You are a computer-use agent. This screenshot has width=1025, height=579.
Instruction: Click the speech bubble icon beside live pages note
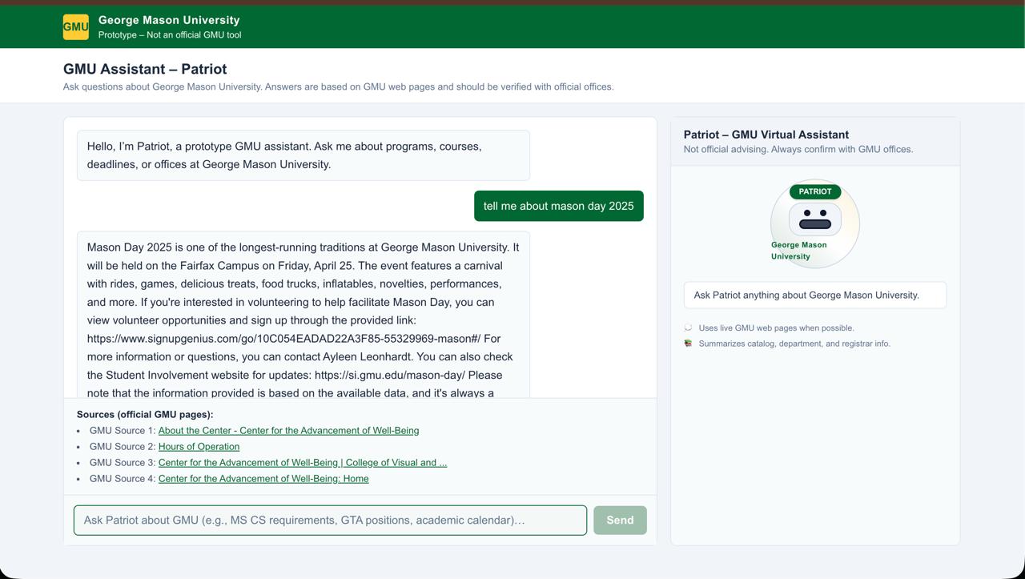(x=688, y=328)
